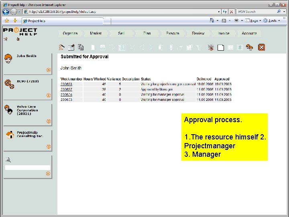
Task: Click the calendar icon showing number 8
Action: [x=240, y=47]
